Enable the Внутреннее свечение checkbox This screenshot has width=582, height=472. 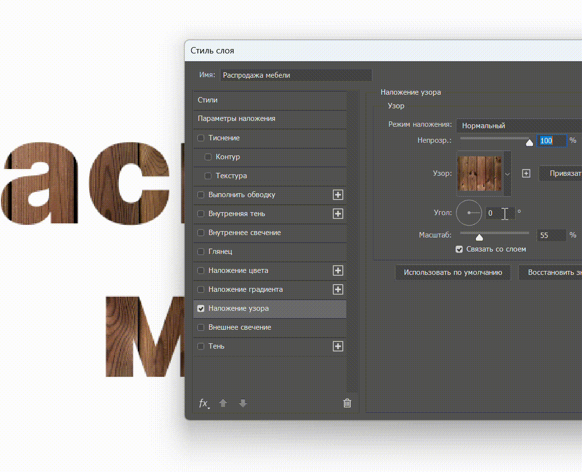[x=201, y=233]
